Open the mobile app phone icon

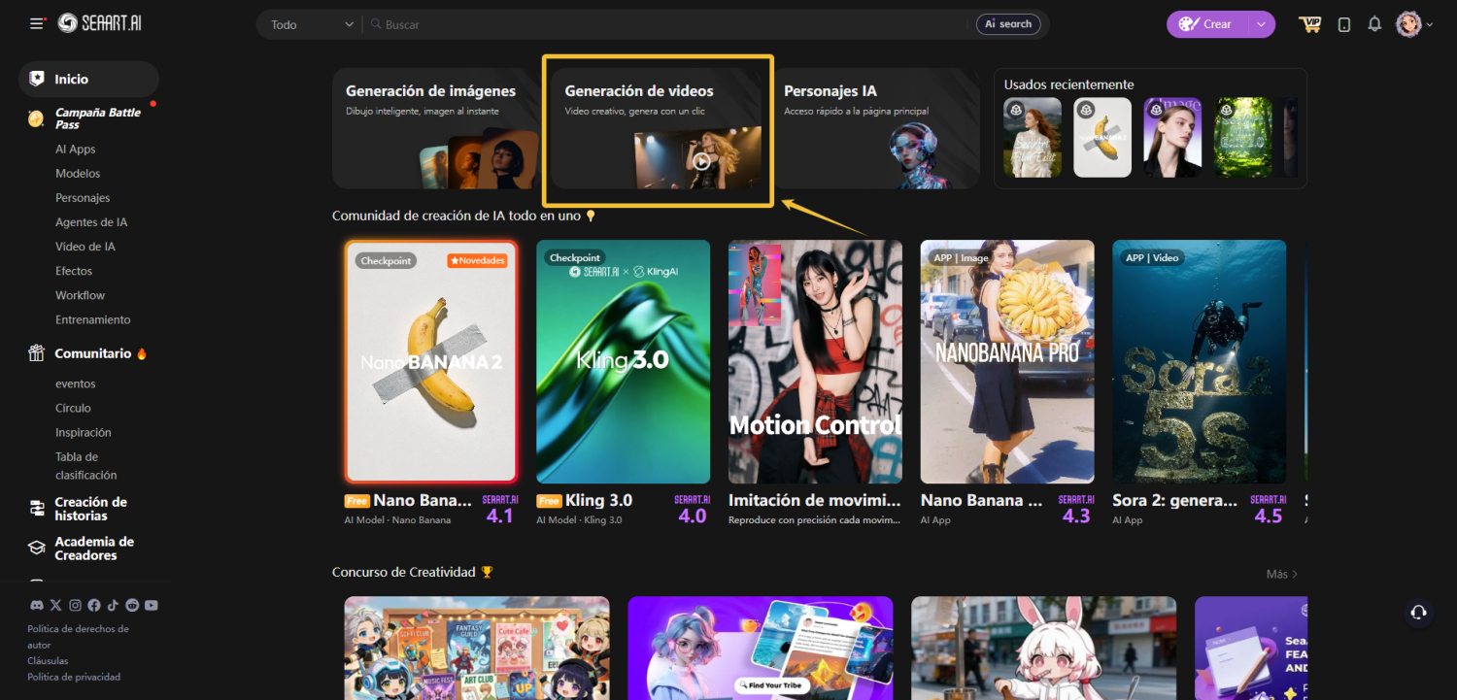point(1344,24)
